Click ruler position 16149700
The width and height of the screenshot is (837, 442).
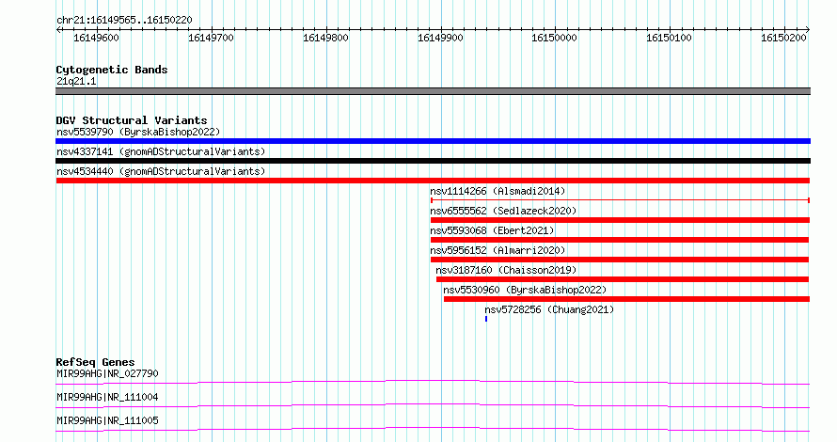click(x=211, y=38)
